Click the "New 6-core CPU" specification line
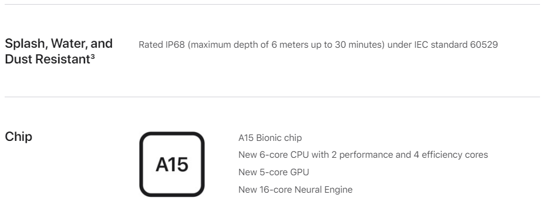 tap(363, 155)
